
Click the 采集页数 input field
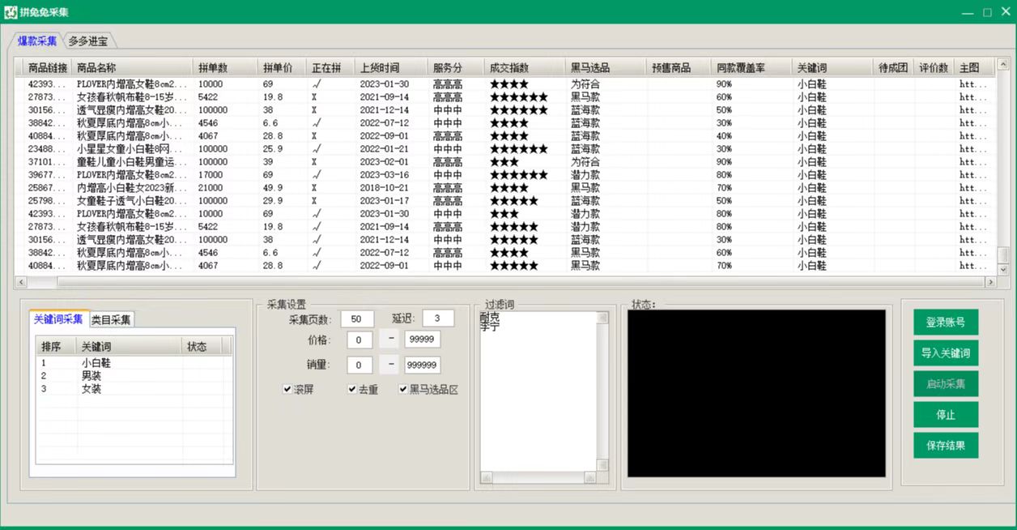pos(356,318)
